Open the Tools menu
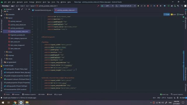Viewport: 187px width, 105px height. tap(53, 2)
